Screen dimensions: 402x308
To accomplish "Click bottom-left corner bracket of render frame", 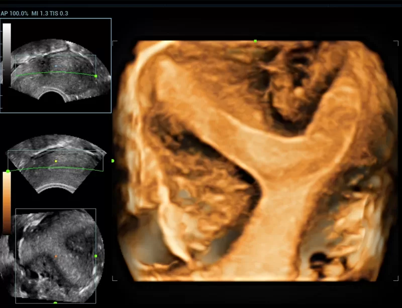I will click(115, 279).
